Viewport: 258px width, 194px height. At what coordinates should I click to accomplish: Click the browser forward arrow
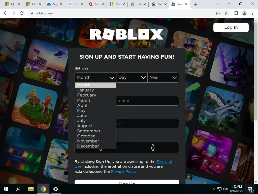pyautogui.click(x=14, y=13)
